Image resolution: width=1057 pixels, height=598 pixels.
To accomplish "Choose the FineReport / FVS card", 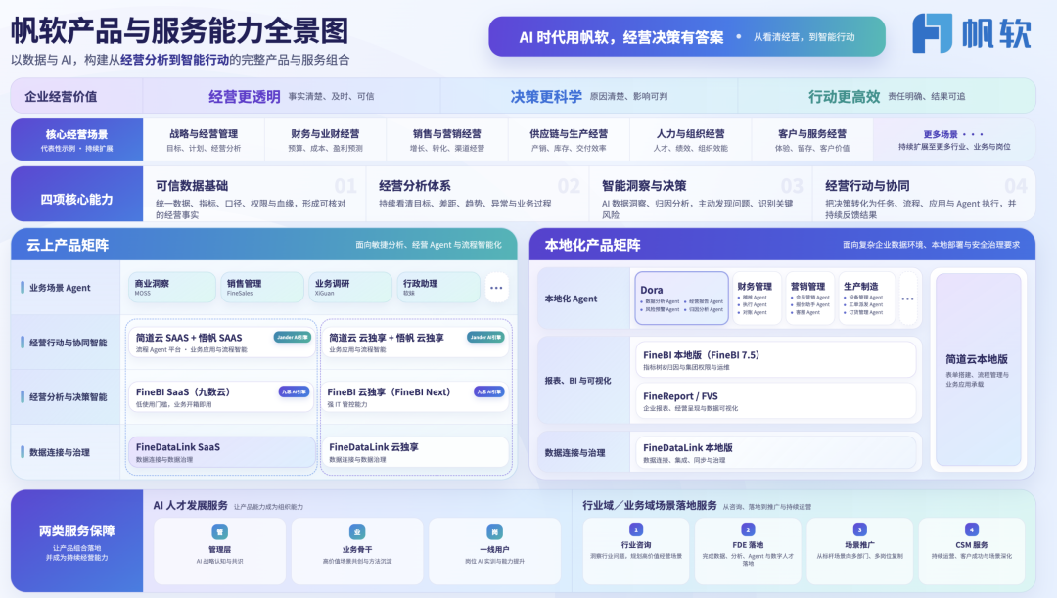I will [x=775, y=401].
